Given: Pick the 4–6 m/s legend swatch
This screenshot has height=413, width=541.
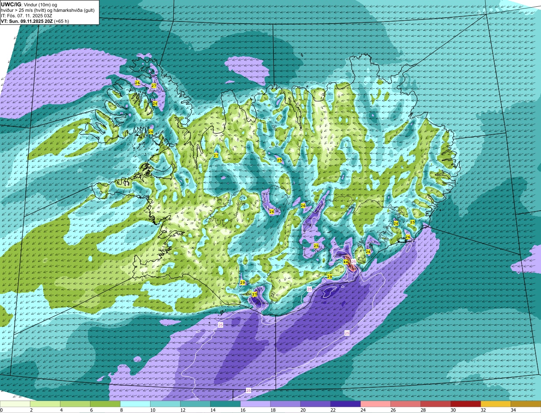Looking at the screenshot, I should 75,404.
